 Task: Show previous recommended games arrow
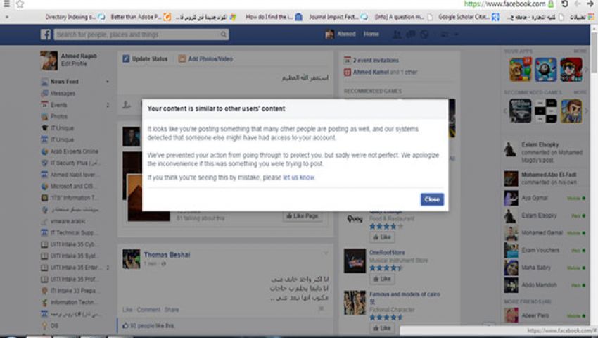(x=505, y=111)
